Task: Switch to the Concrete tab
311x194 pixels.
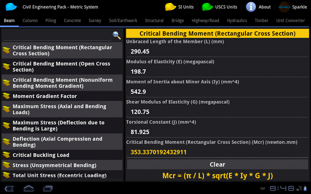Action: (x=72, y=21)
